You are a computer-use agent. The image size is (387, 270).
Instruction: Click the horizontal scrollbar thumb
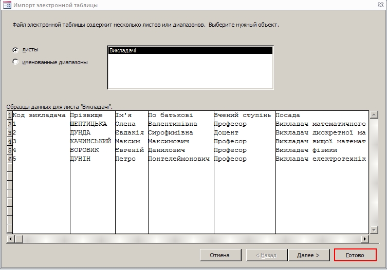19,239
